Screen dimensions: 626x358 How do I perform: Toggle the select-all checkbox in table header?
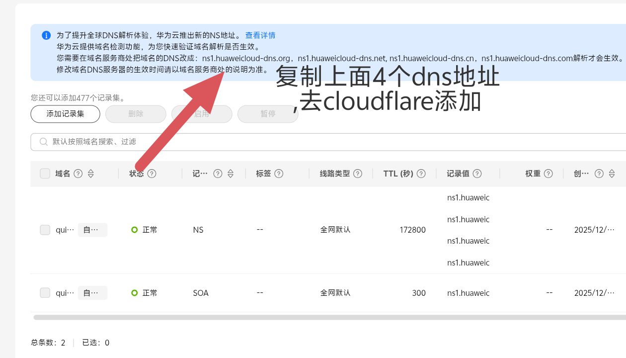tap(45, 174)
